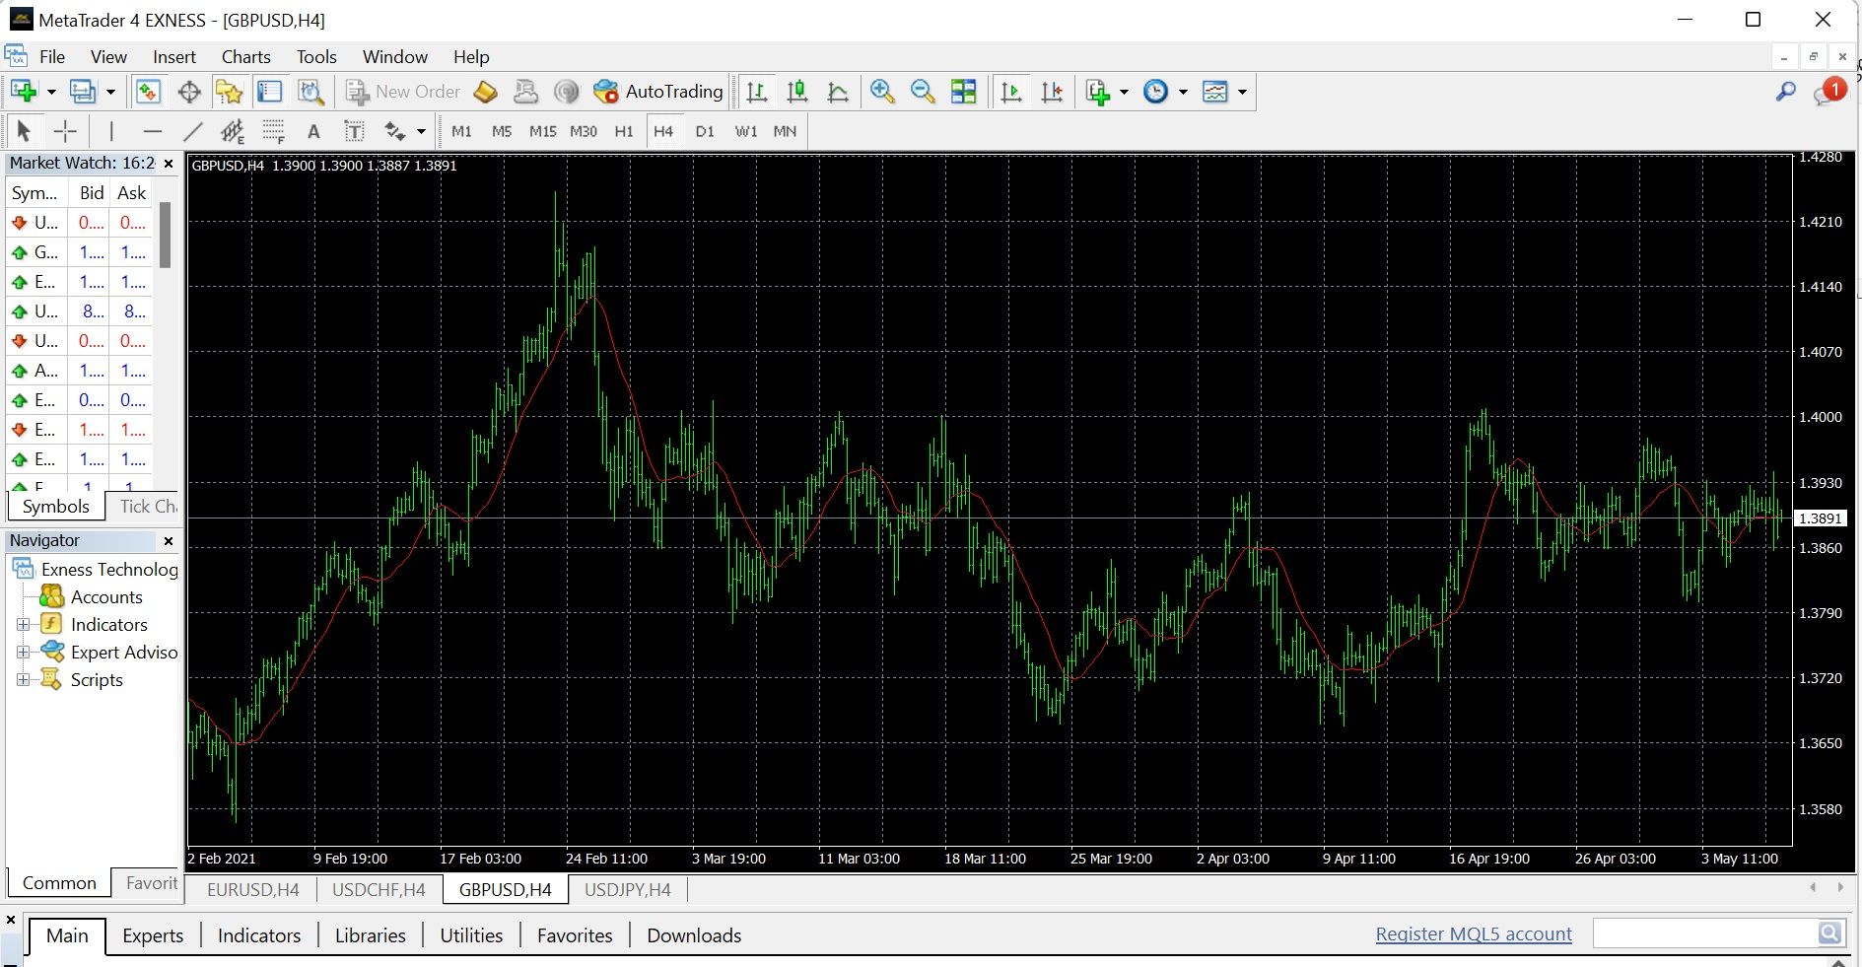Click the New Order button
The width and height of the screenshot is (1862, 967).
[404, 92]
